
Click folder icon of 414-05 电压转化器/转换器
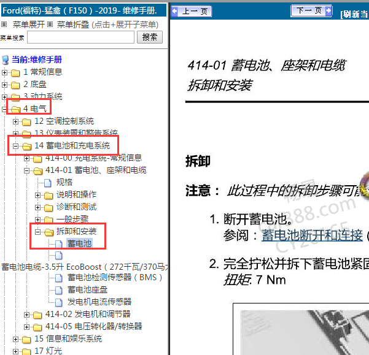pyautogui.click(x=37, y=327)
